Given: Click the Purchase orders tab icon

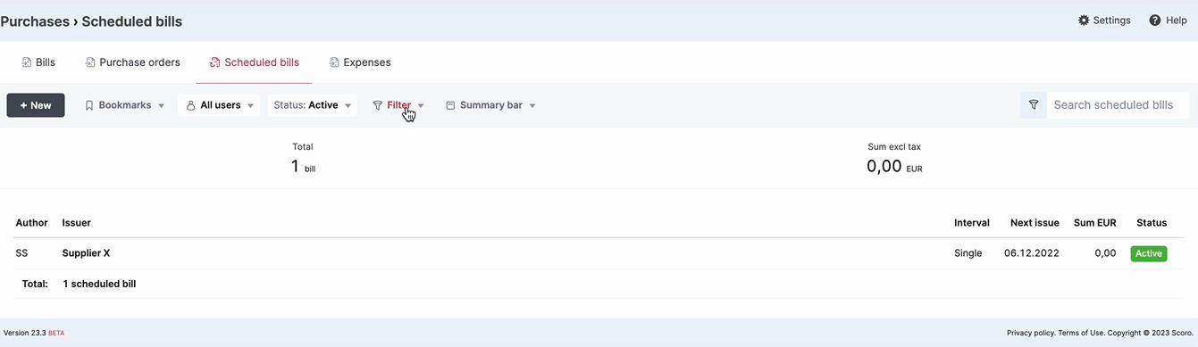Looking at the screenshot, I should pos(90,62).
